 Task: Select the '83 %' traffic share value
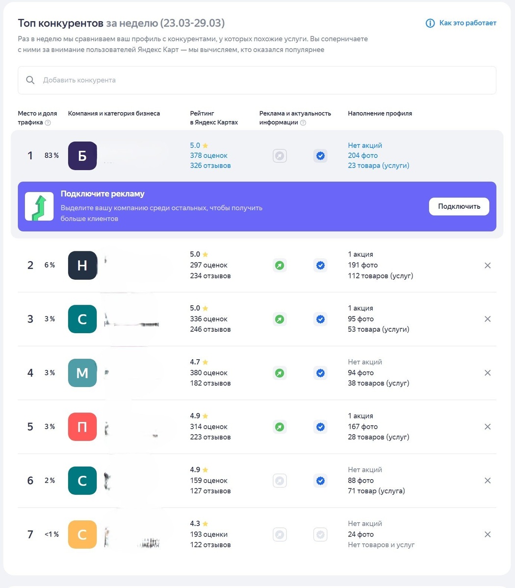51,156
